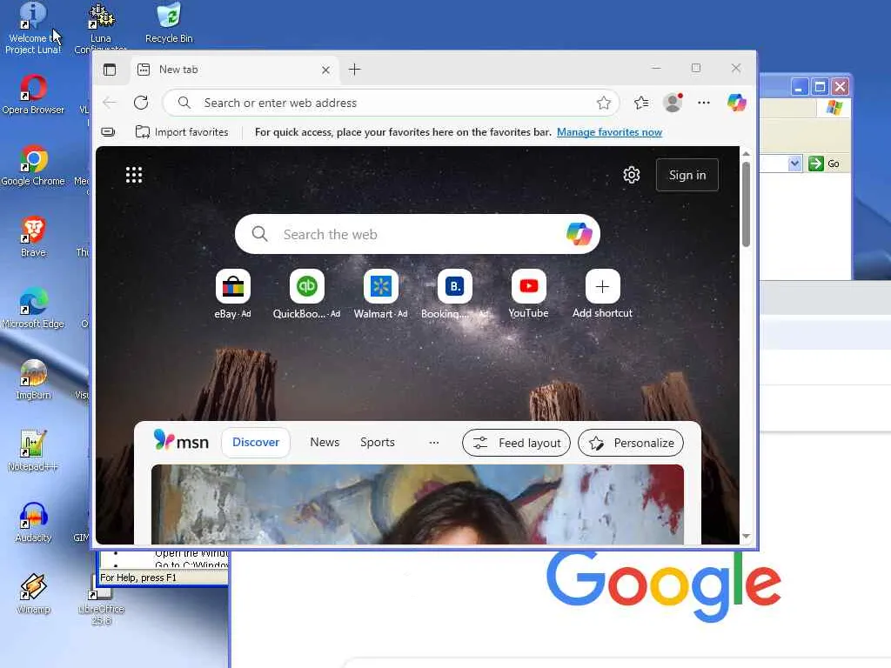Click Add shortcut plus tile
This screenshot has height=668, width=891.
pyautogui.click(x=602, y=294)
